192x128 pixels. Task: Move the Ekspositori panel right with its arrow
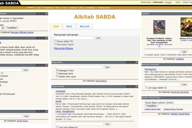point(129,62)
